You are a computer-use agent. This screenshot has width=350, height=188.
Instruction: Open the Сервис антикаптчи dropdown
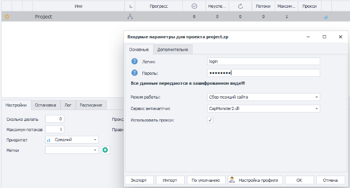point(264,108)
